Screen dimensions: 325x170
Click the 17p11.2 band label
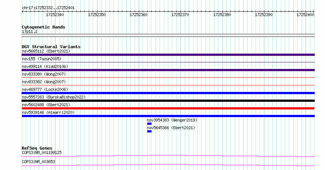30,31
